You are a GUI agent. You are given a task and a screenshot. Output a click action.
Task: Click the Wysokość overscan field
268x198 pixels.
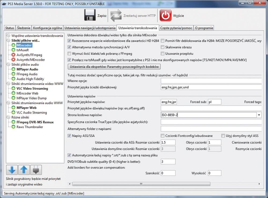pyautogui.click(x=215, y=173)
